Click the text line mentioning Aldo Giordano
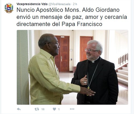 [68, 10]
